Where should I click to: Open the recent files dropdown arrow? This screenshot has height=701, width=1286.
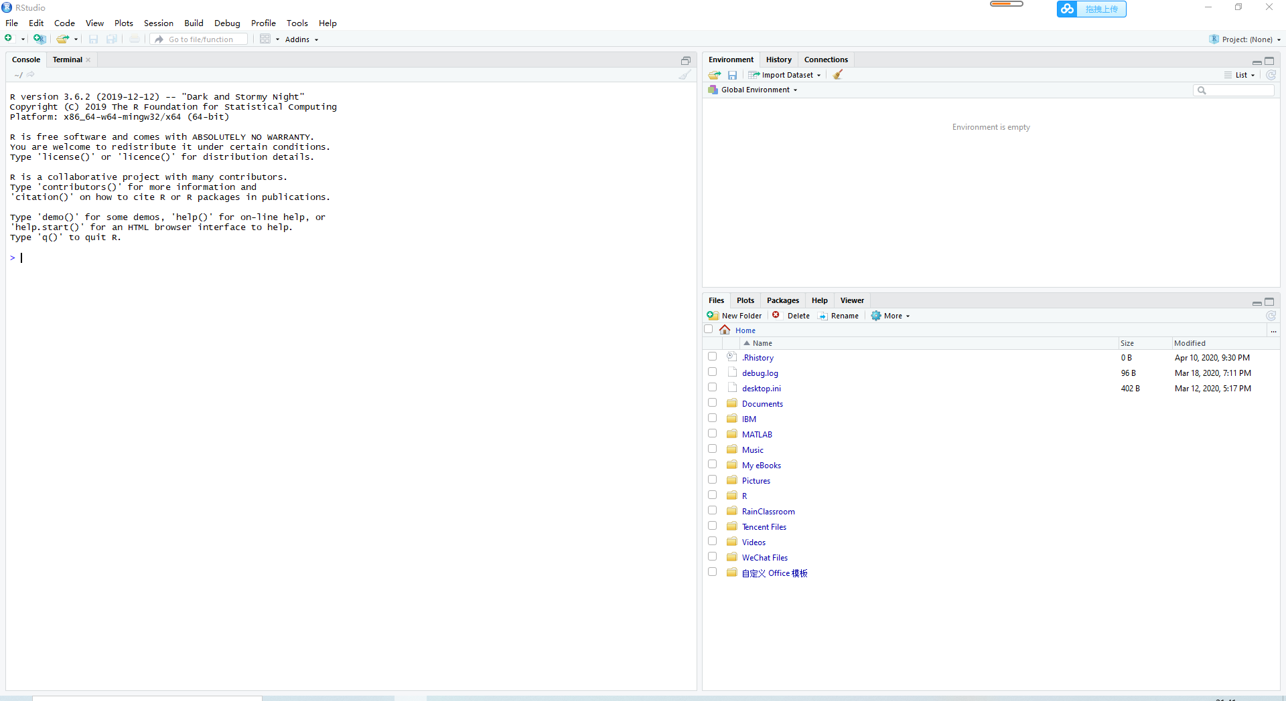(x=76, y=39)
